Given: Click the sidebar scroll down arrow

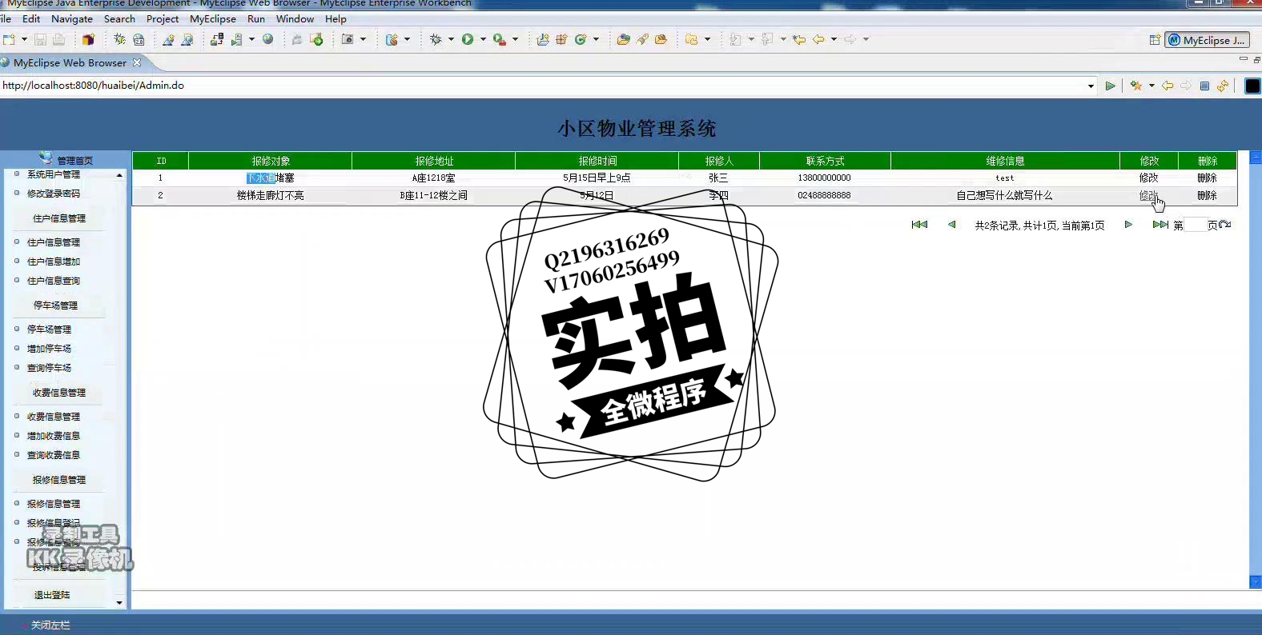Looking at the screenshot, I should pos(119,603).
